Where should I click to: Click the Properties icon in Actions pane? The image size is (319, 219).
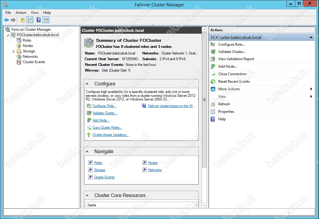point(213,112)
